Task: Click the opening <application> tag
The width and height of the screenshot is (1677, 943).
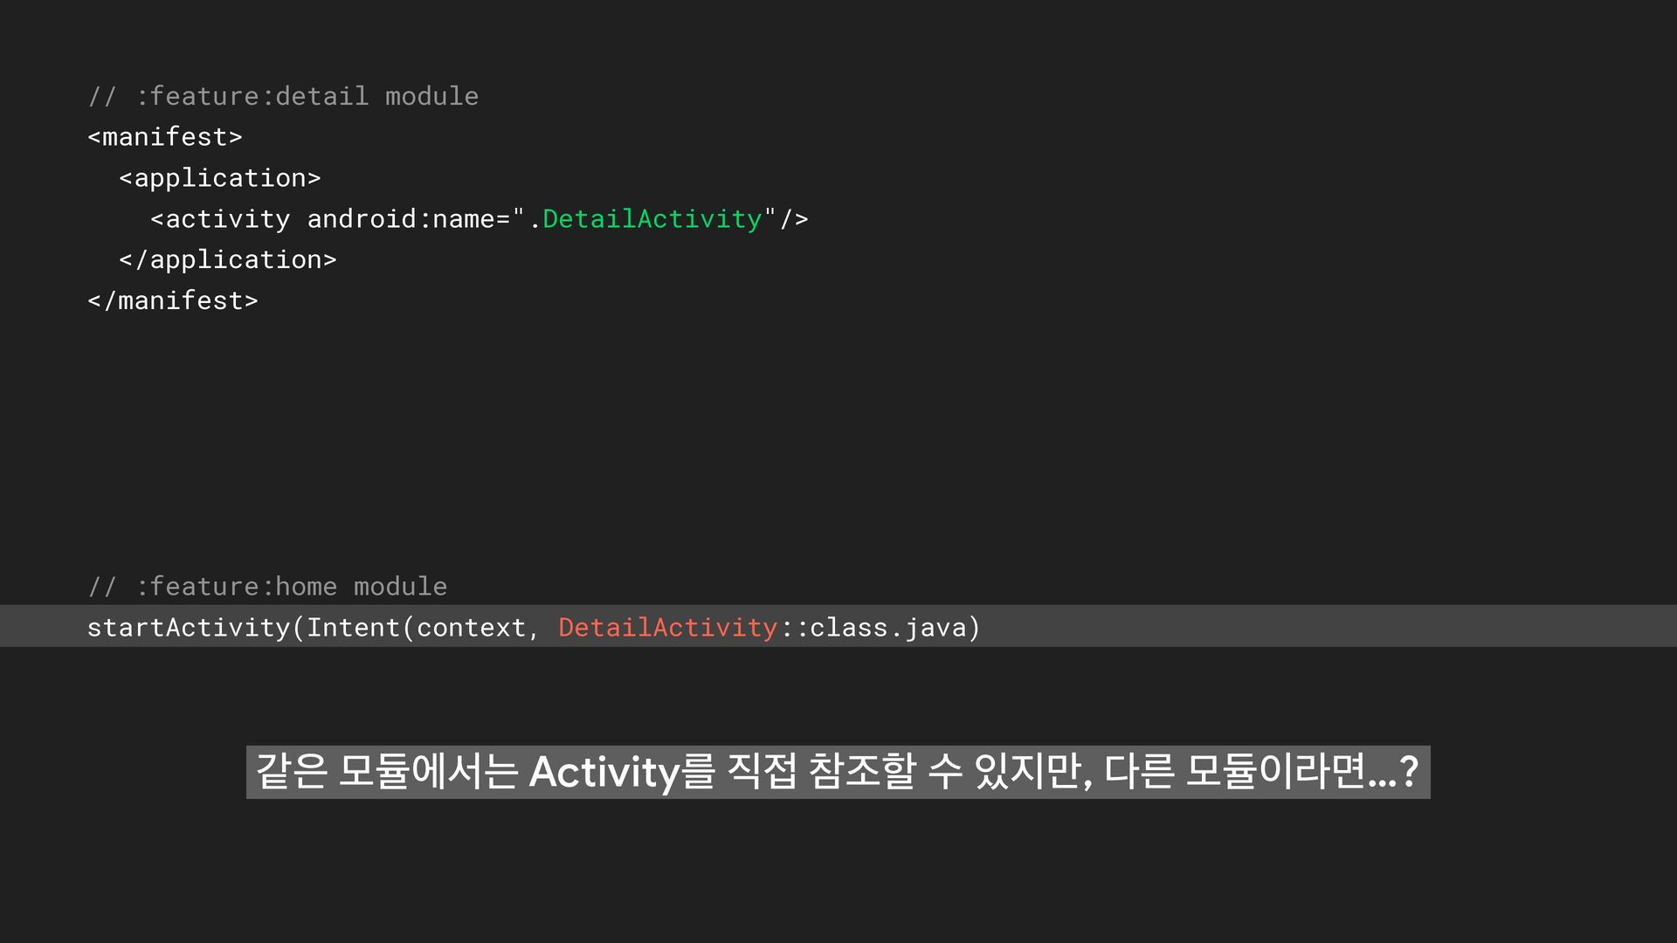Action: click(220, 178)
